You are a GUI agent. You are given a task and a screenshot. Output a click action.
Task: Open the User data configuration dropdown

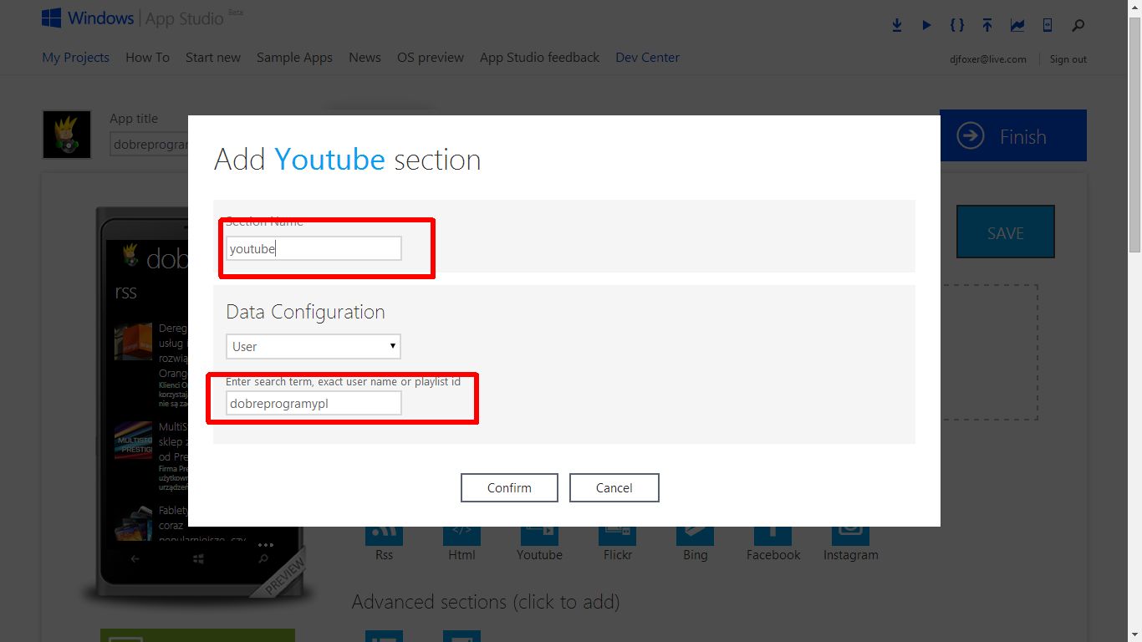(x=314, y=346)
